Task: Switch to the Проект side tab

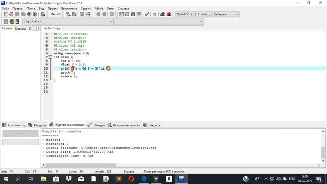Action: pos(7,28)
